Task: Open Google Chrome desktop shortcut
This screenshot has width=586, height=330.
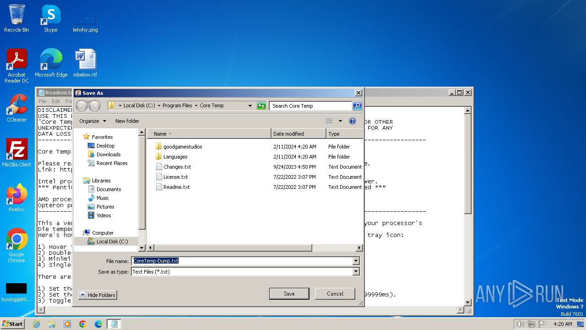Action: pyautogui.click(x=16, y=246)
